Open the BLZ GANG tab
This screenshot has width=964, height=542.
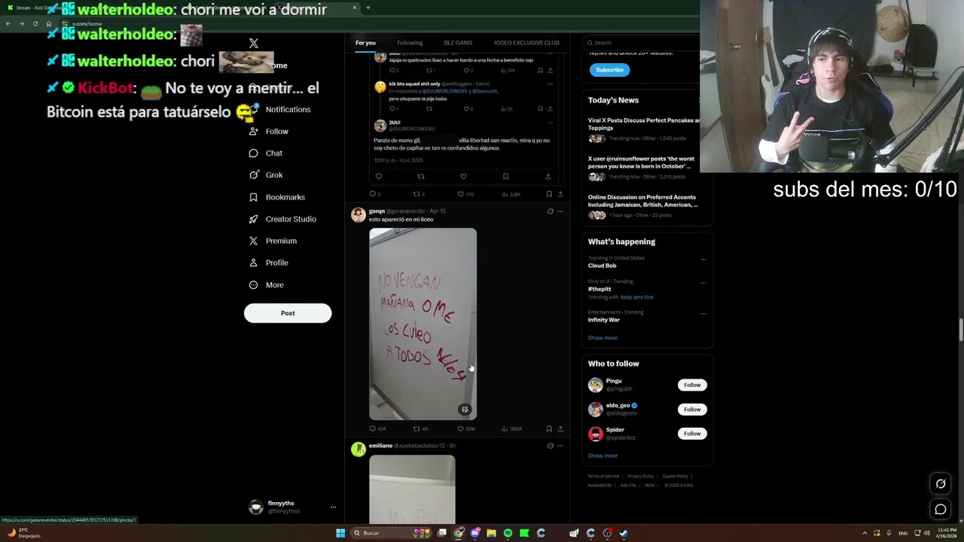click(x=458, y=43)
